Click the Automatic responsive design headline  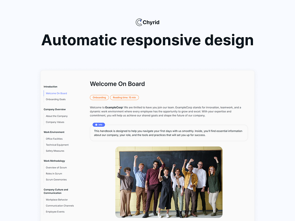pyautogui.click(x=147, y=41)
